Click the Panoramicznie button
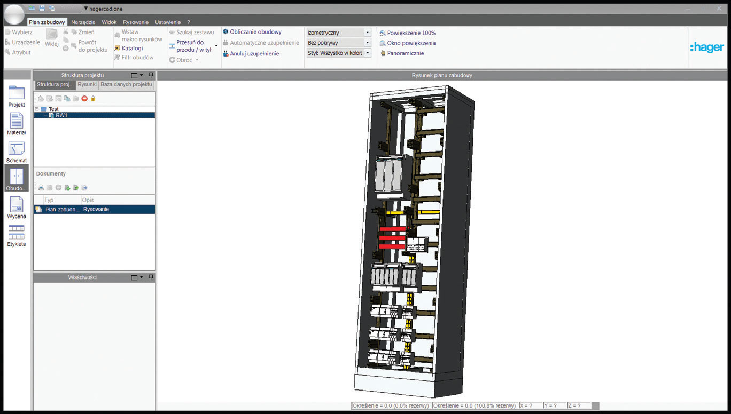Image resolution: width=731 pixels, height=414 pixels. (x=402, y=53)
